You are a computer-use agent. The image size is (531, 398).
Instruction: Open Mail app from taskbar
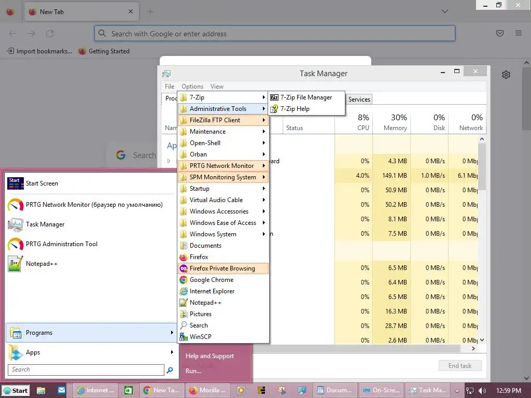tap(61, 390)
